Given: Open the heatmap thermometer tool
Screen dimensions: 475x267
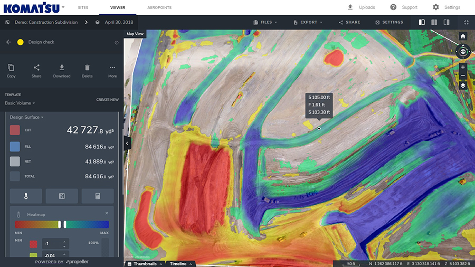Looking at the screenshot, I should click(25, 196).
